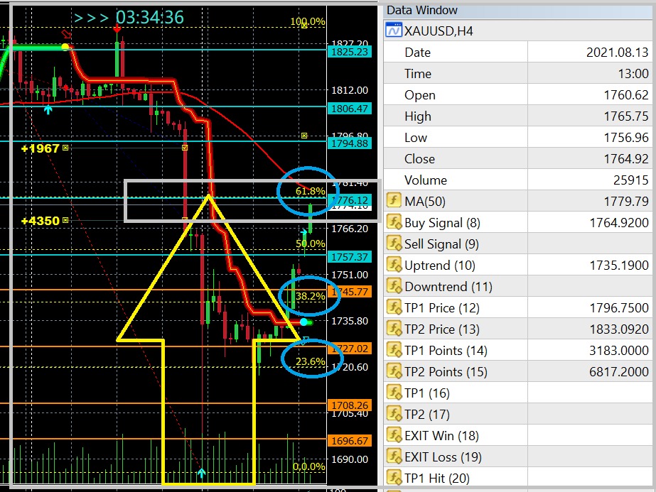The width and height of the screenshot is (656, 492).
Task: Click the XAUUSD,H4 chart symbol icon
Action: coord(393,31)
